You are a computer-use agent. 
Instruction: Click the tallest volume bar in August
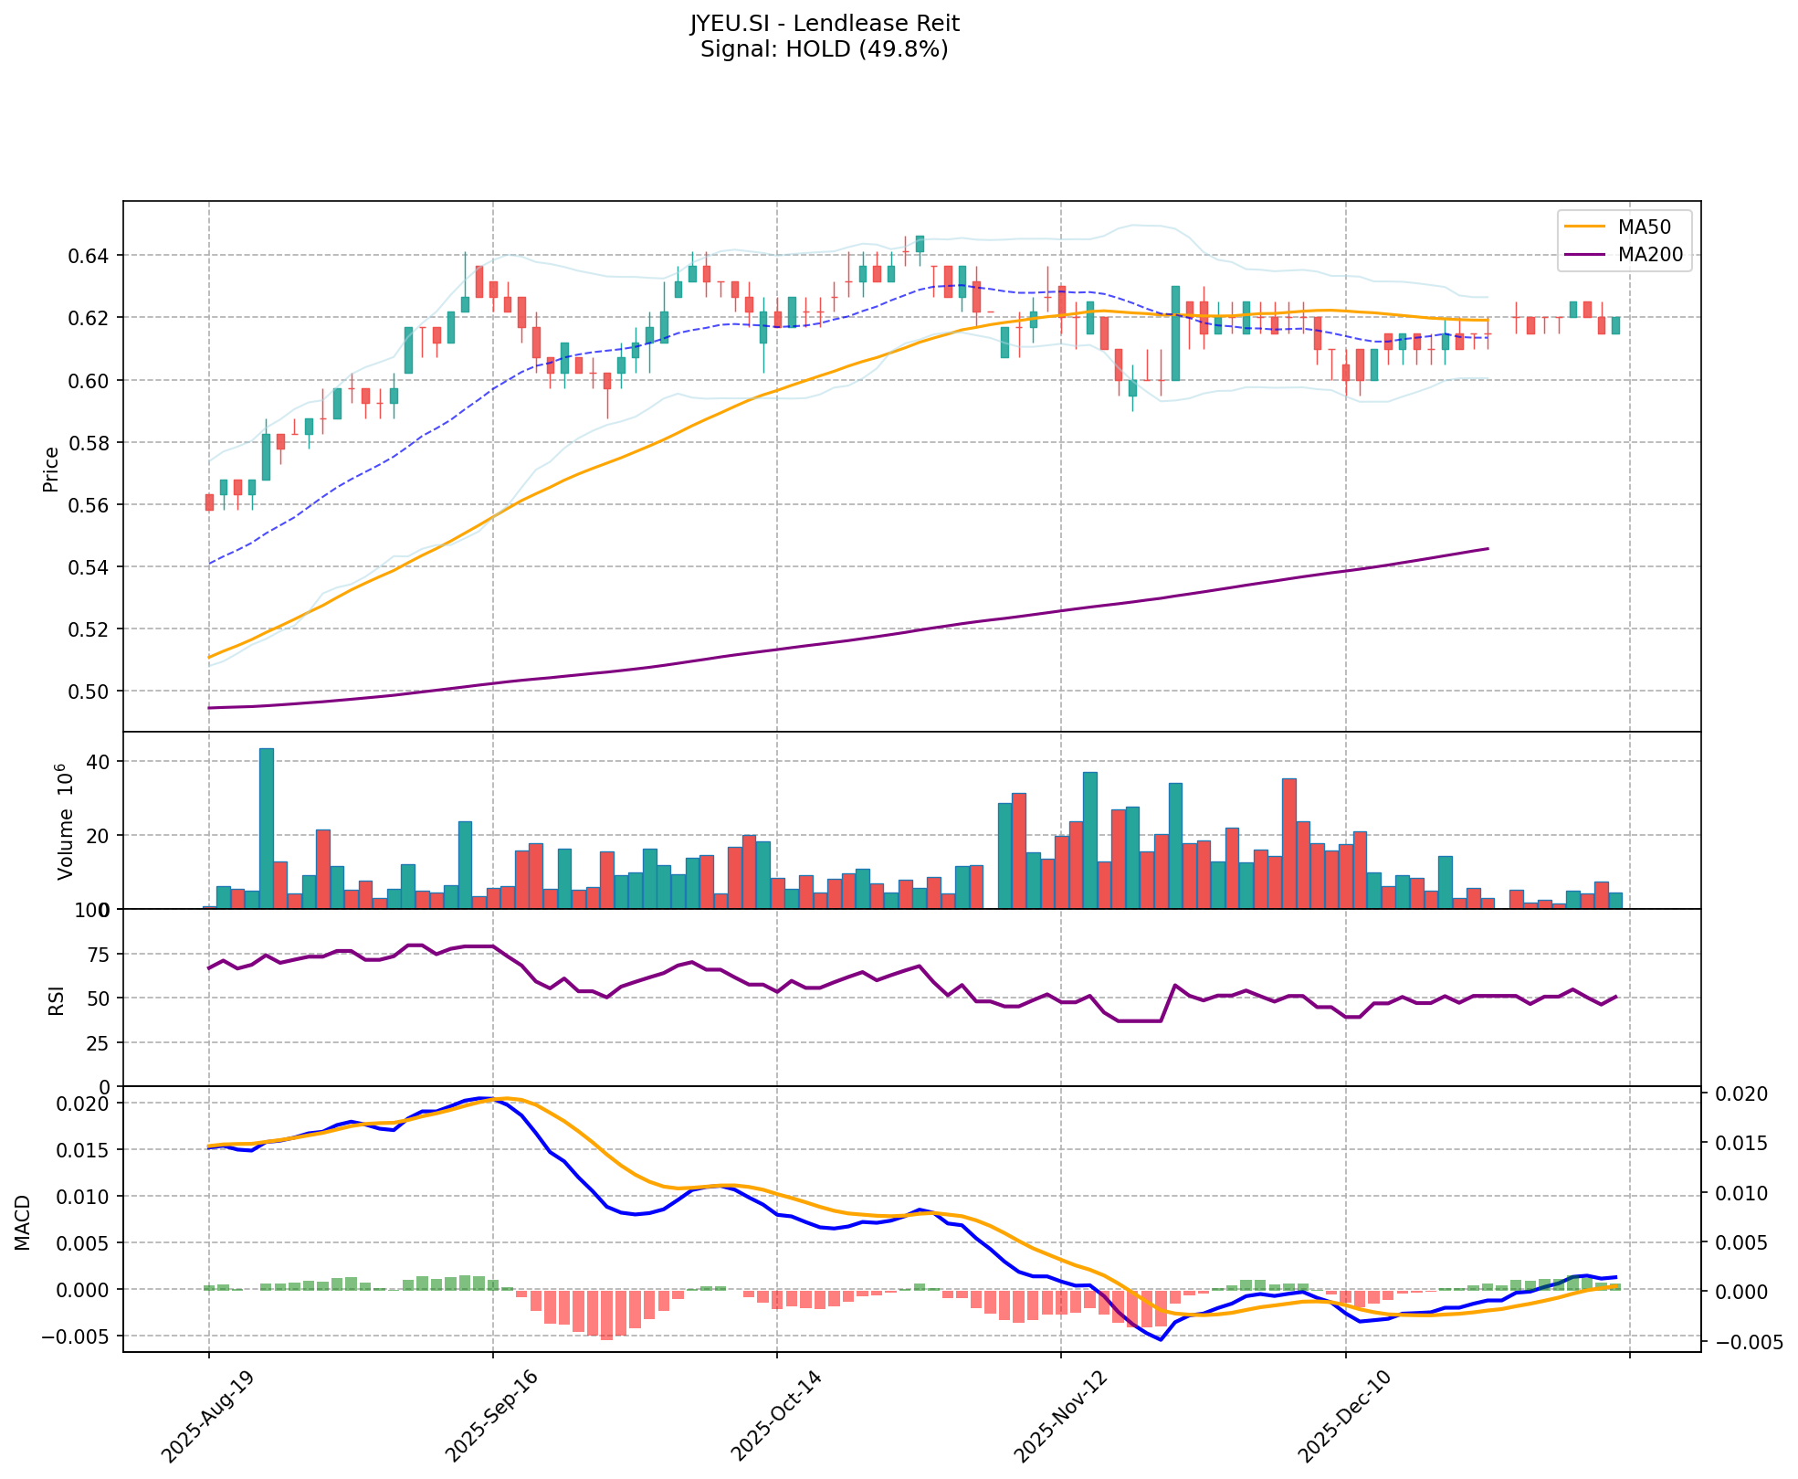(x=266, y=828)
